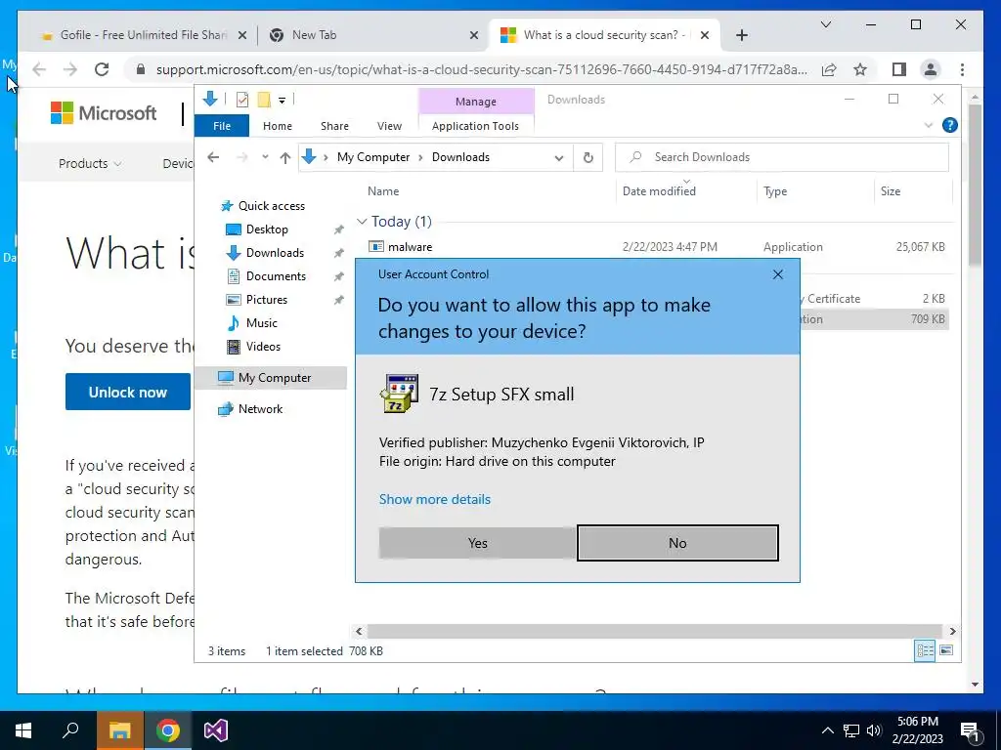
Task: Expand the address bar history dropdown
Action: pyautogui.click(x=558, y=157)
